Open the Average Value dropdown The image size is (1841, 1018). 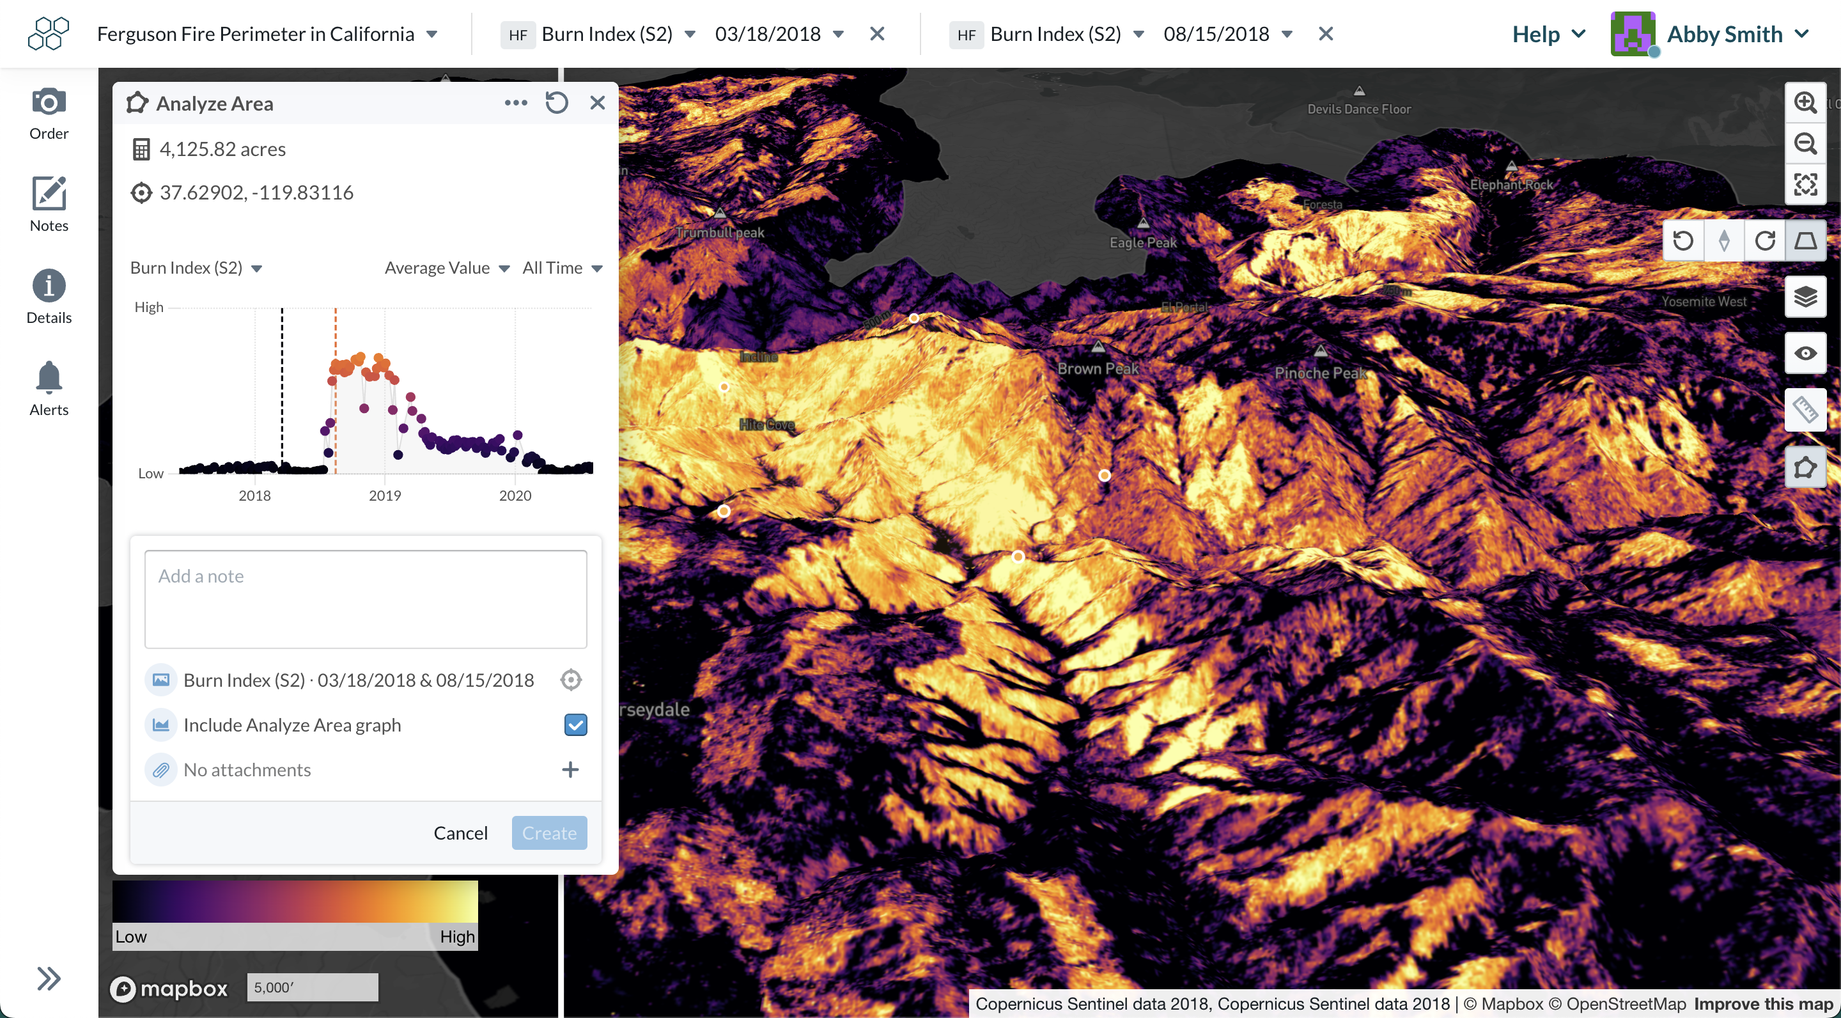click(x=447, y=268)
